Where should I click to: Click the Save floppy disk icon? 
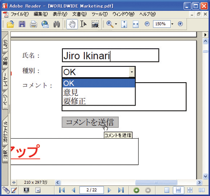coord(22,24)
